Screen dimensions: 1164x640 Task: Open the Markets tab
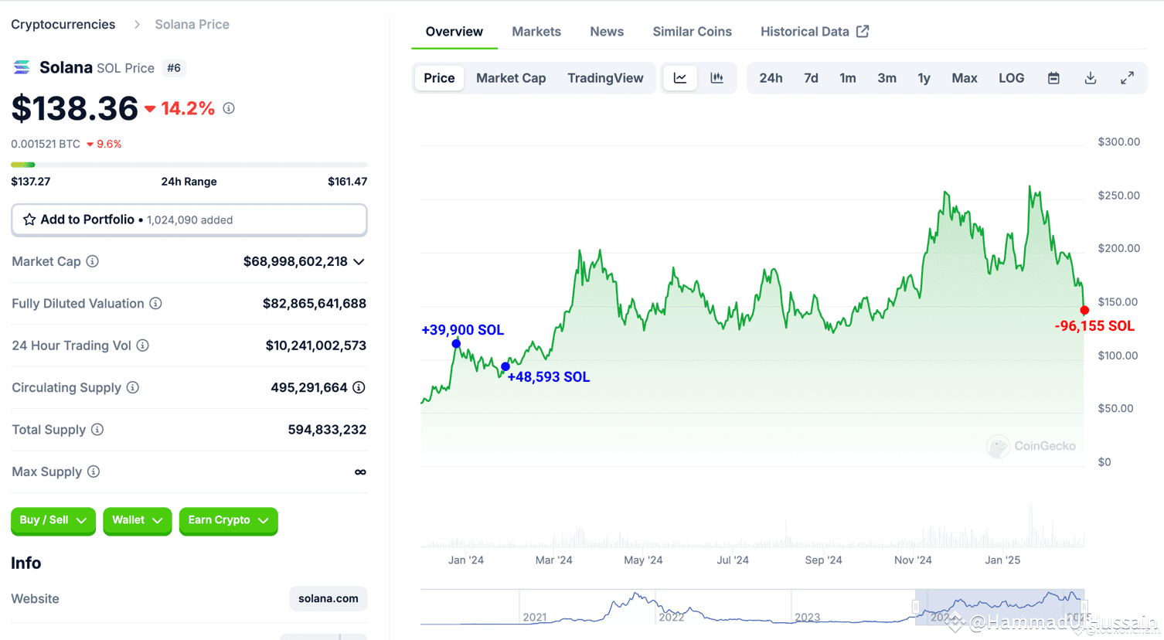(x=536, y=32)
